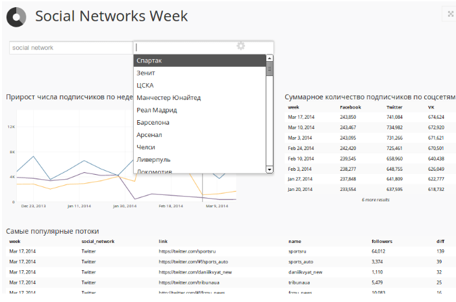
Task: Pick Манчестер Юнайтед option
Action: (199, 97)
